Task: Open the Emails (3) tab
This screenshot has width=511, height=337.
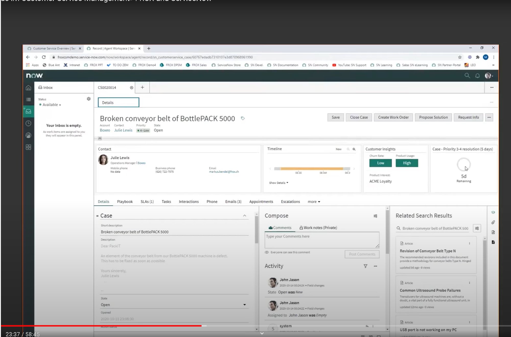Action: coord(233,202)
